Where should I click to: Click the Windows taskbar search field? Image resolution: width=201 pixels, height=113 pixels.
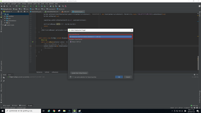[x=23, y=111]
